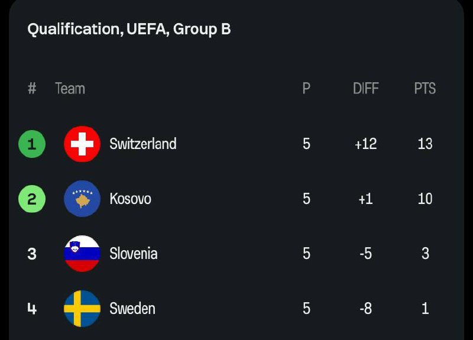Viewport: 473px width, 340px height.
Task: Click the Switzerland flag icon
Action: [82, 144]
